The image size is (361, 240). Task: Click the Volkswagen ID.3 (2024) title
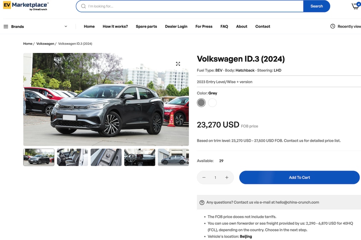point(241,59)
